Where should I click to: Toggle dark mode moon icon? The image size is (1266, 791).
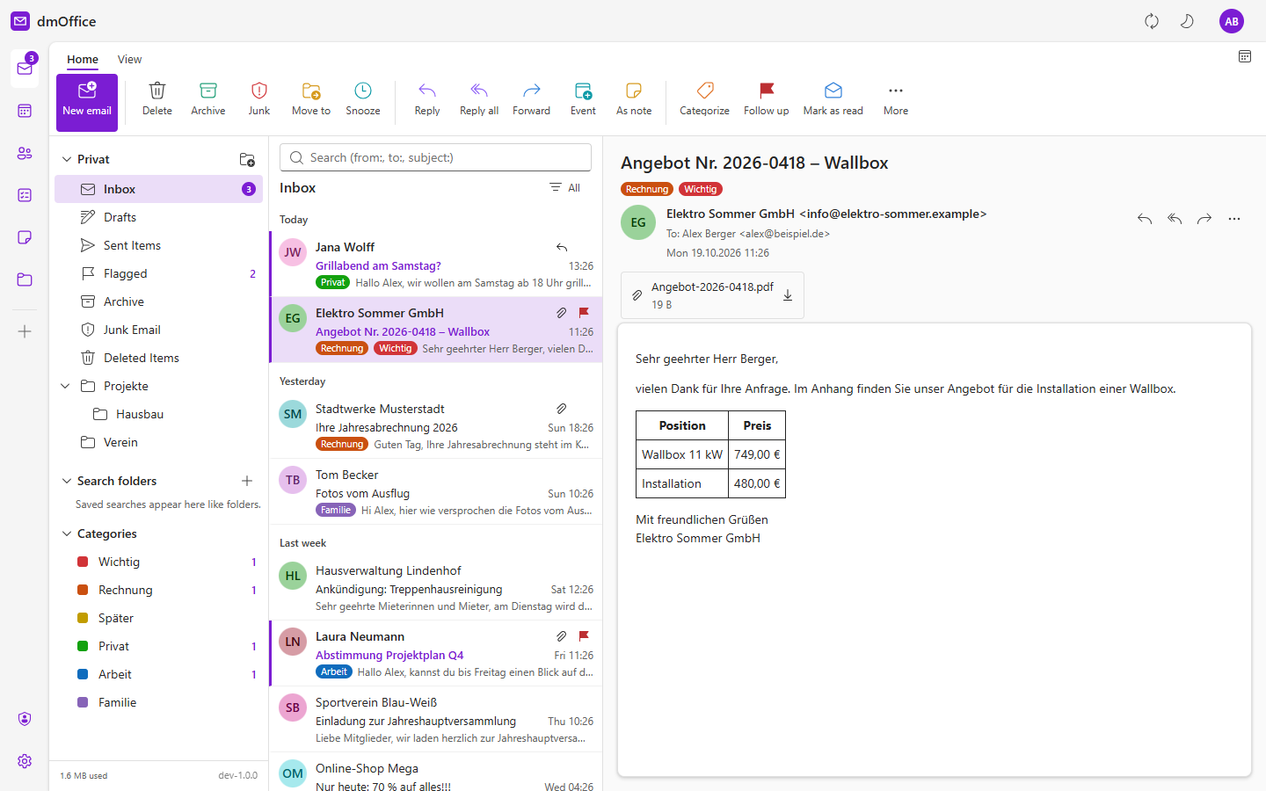point(1187,21)
